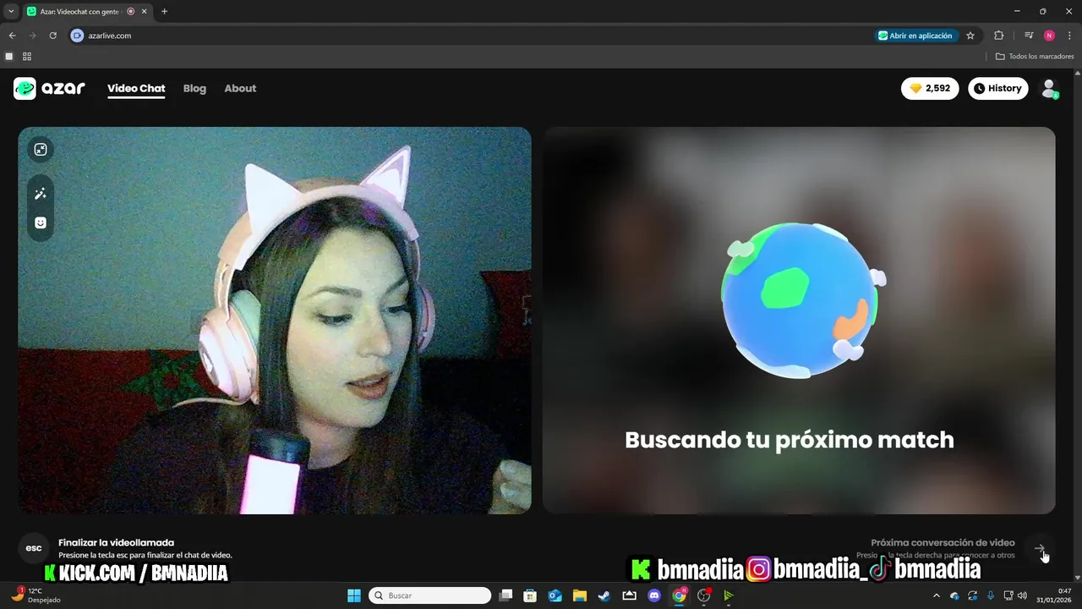Screen dimensions: 1082x609
Task: Open the browser extensions menu
Action: pos(998,36)
